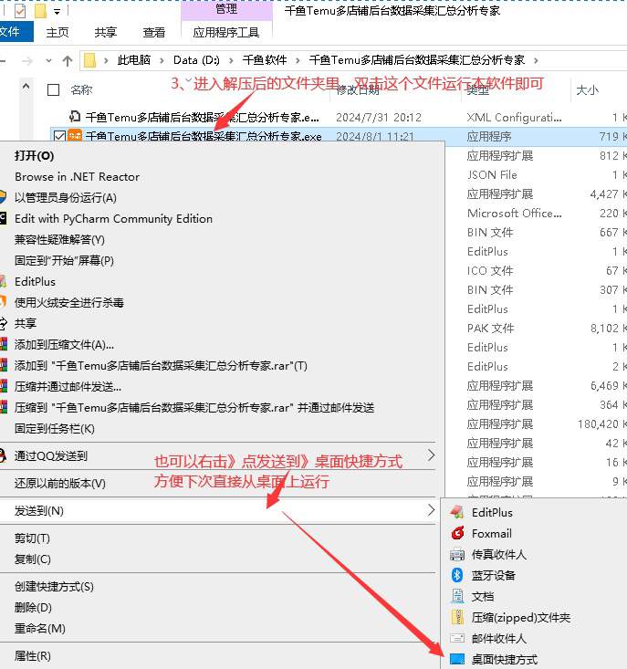The height and width of the screenshot is (669, 627).
Task: Toggle the select-all checkbox in header
Action: tap(53, 90)
